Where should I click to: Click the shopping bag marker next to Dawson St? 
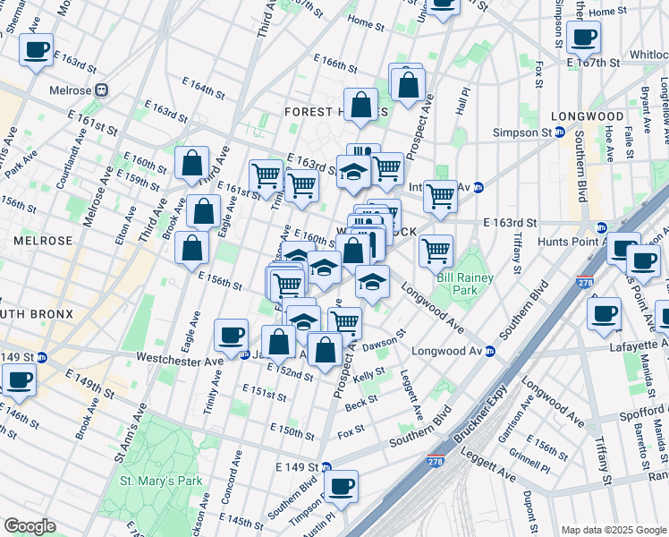[x=326, y=351]
